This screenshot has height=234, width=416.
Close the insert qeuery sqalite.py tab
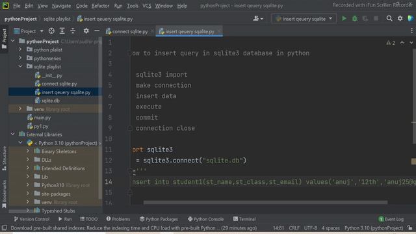tap(219, 31)
